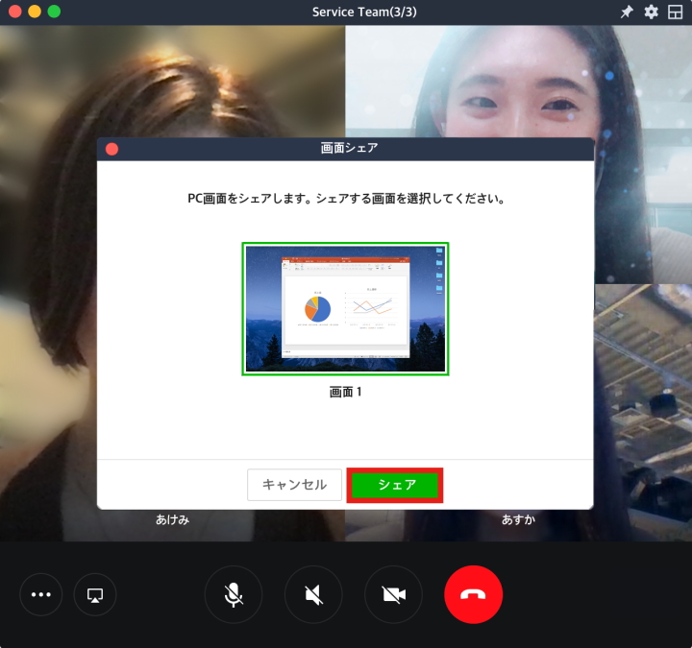Pin the call window on top
This screenshot has height=648, width=692.
click(x=627, y=12)
